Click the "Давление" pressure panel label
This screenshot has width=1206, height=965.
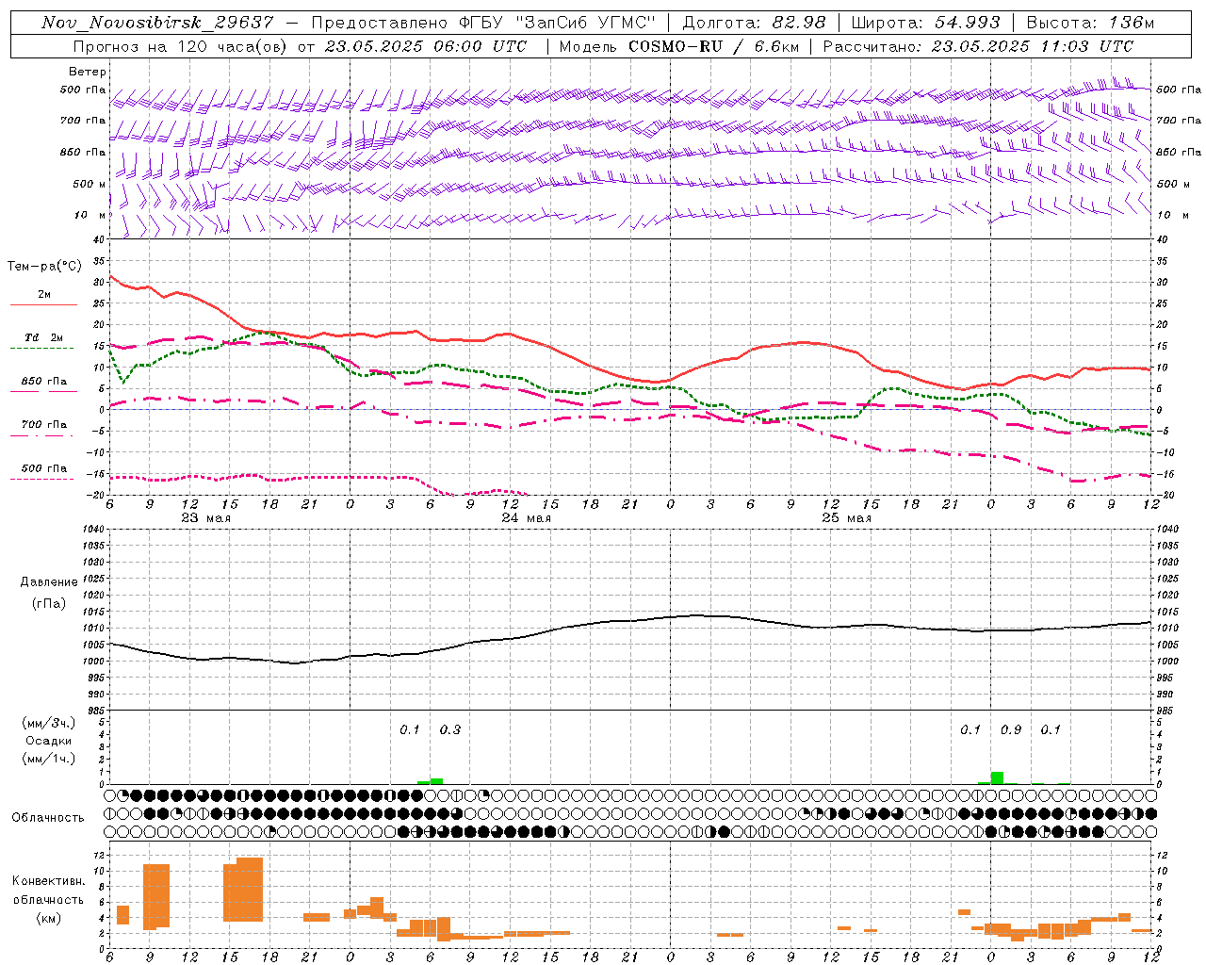pyautogui.click(x=49, y=582)
